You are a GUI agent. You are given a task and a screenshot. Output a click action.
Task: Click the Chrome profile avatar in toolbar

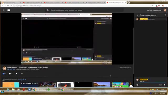pyautogui.click(x=163, y=6)
